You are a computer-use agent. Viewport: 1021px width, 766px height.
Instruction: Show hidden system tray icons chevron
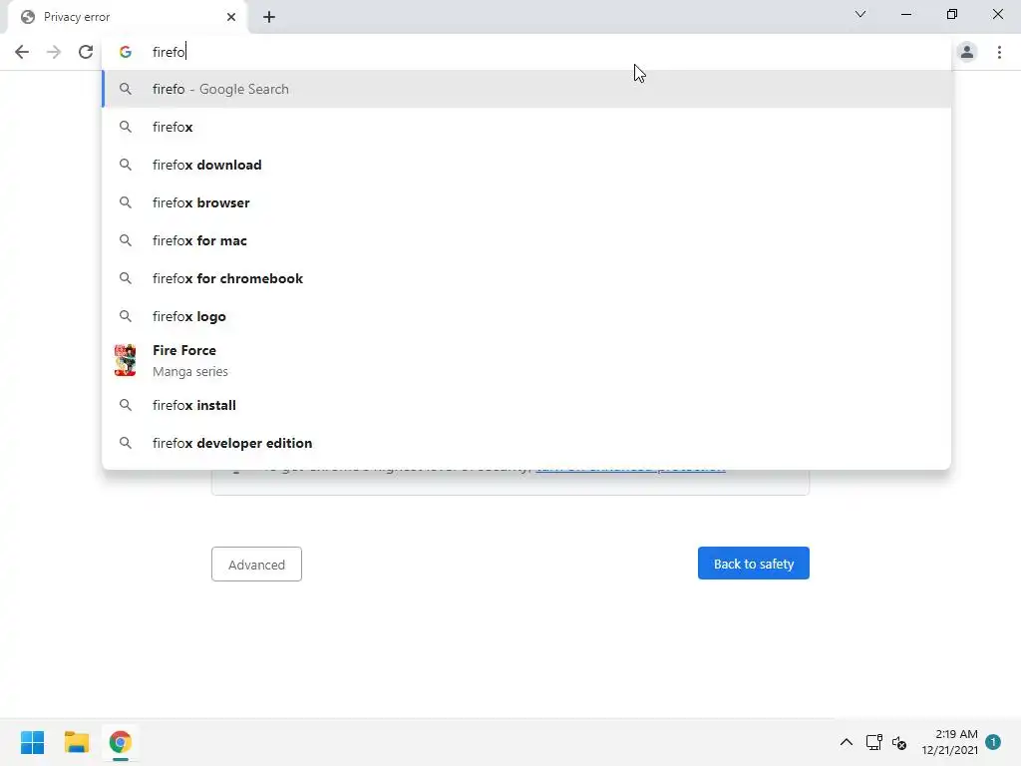click(846, 742)
